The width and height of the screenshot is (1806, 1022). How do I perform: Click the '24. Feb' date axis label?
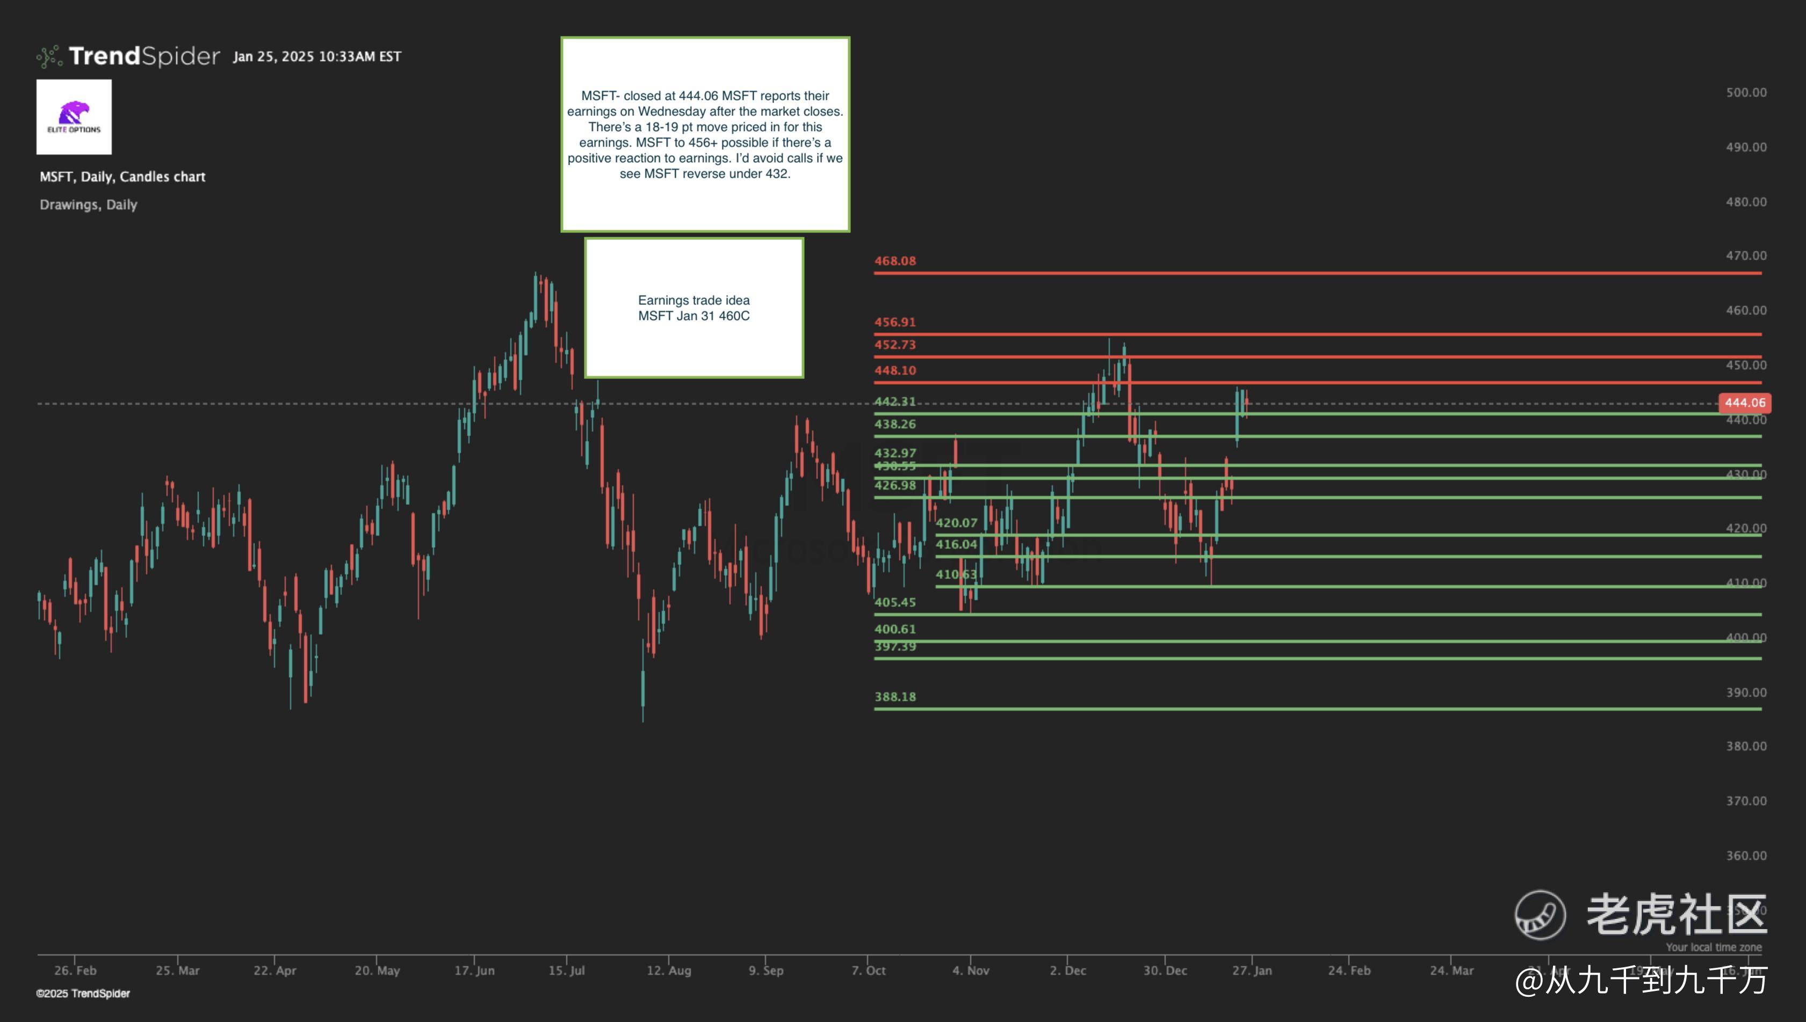[1349, 971]
